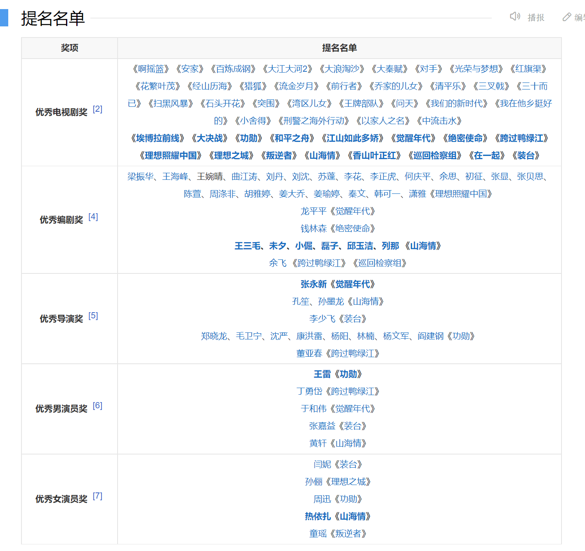Click 闫妮《装台》 actress entry
585x551 pixels.
pos(338,464)
